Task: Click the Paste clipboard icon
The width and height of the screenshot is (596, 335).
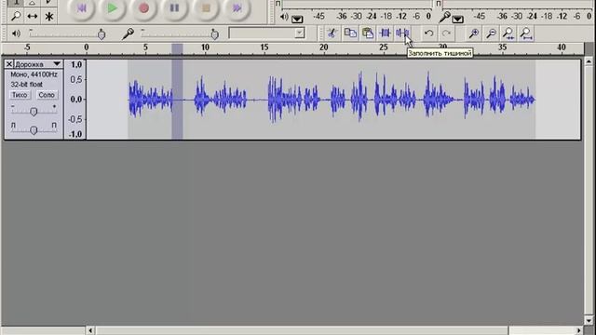Action: 368,33
